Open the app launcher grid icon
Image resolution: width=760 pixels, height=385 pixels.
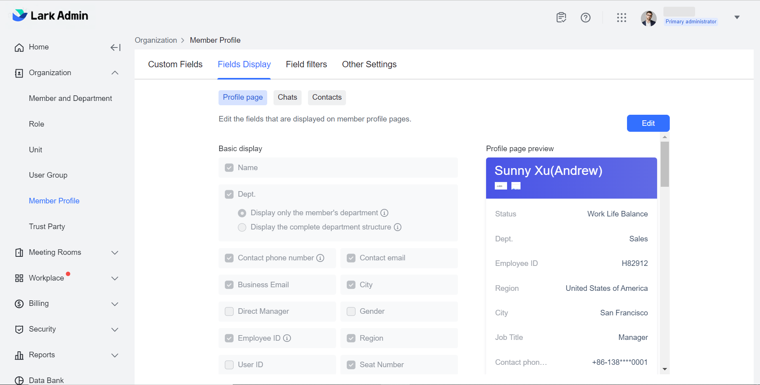(621, 17)
